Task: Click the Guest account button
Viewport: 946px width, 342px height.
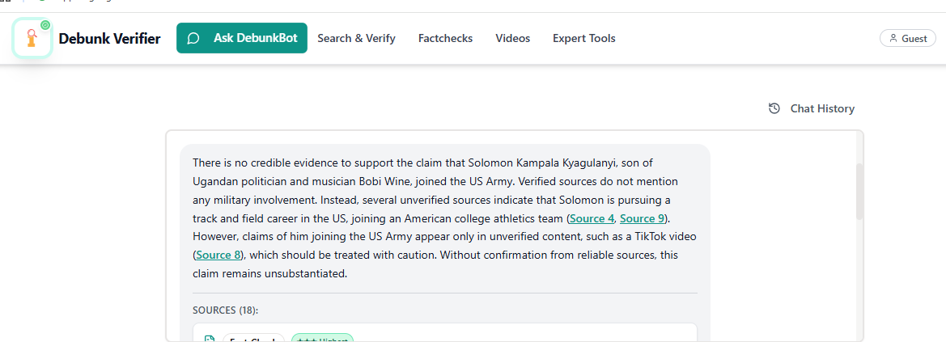Action: coord(908,38)
